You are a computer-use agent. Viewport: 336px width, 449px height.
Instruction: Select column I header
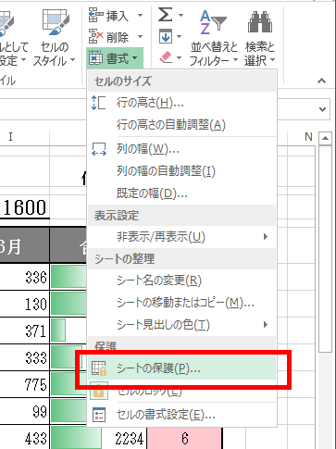tap(25, 136)
